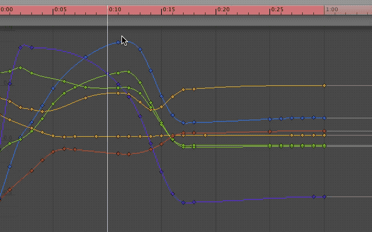Select the blue curve peak keyframe beside the cursor
The width and height of the screenshot is (372, 232).
118,43
